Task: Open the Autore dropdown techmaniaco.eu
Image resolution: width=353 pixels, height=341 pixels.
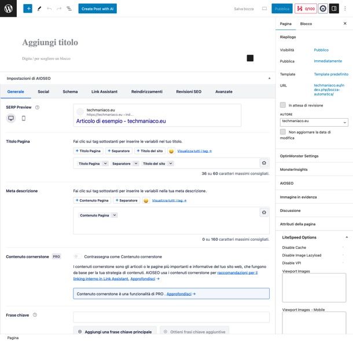Action: (314, 122)
